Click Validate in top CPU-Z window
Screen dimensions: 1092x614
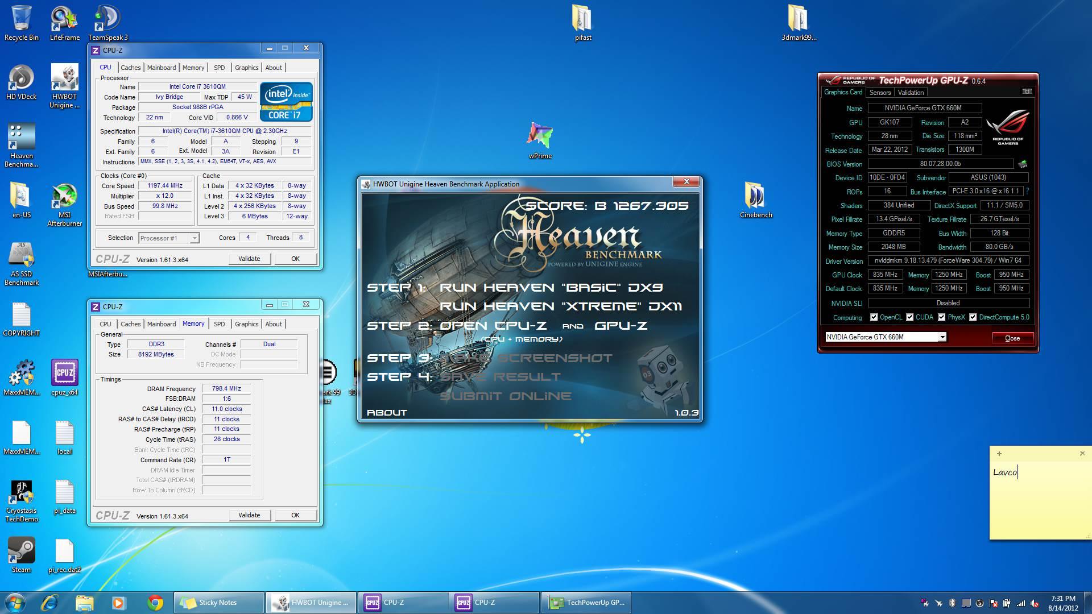(x=249, y=259)
